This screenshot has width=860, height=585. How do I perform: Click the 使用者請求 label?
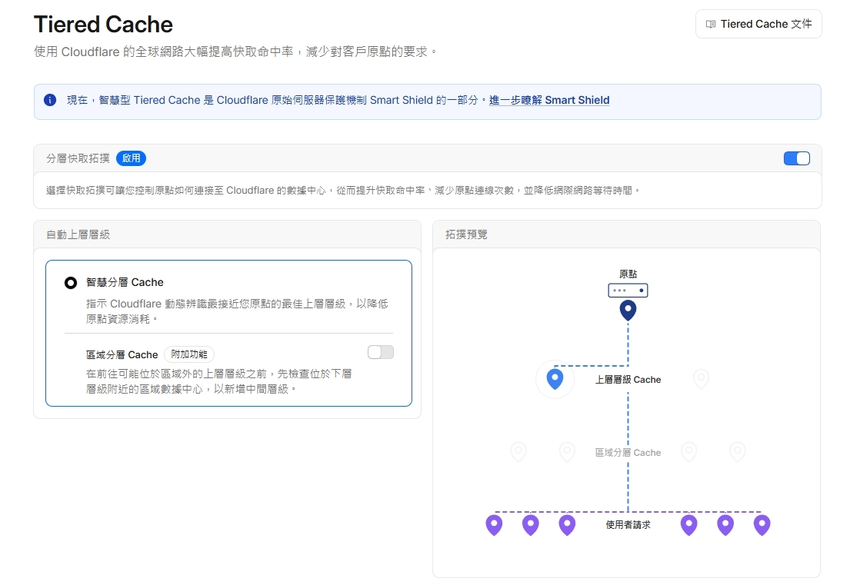click(628, 525)
